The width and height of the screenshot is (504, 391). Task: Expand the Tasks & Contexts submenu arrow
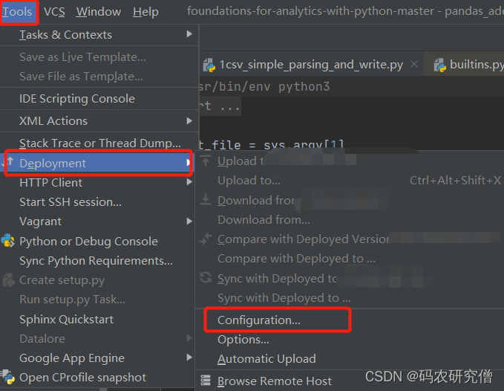point(189,33)
